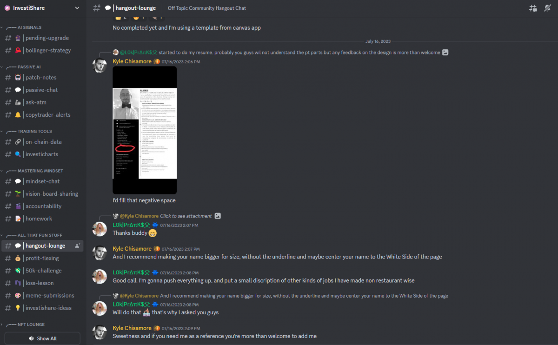The height and width of the screenshot is (345, 558).
Task: Jump to replied message "@Kyle Chisamore And I recommend"
Action: [284, 295]
